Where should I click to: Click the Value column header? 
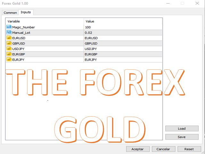click(x=123, y=21)
